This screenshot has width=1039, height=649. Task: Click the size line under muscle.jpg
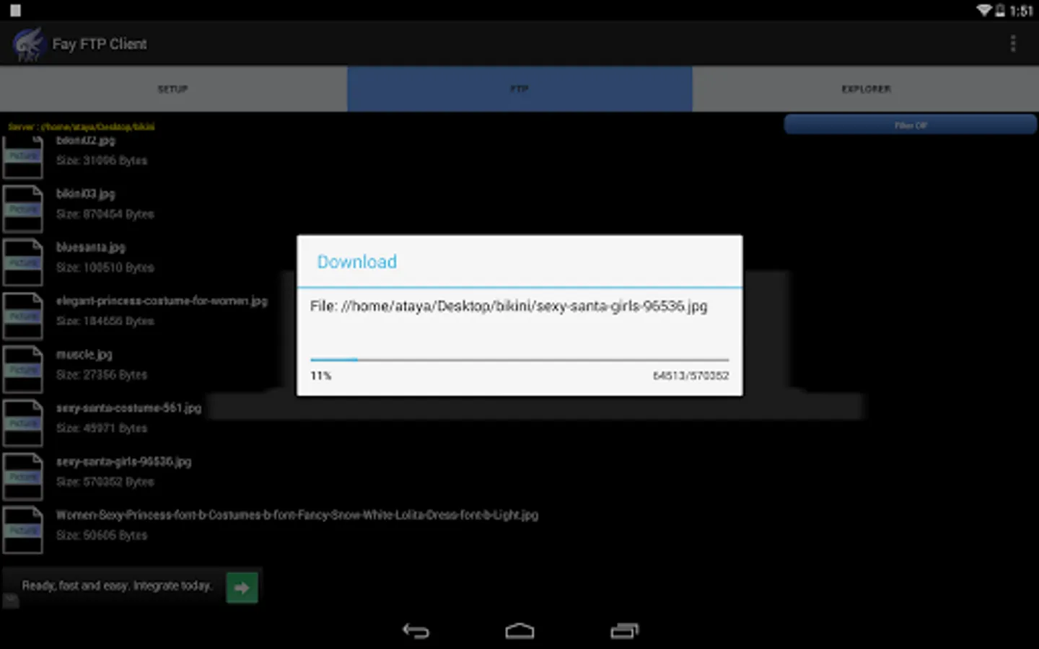[102, 375]
